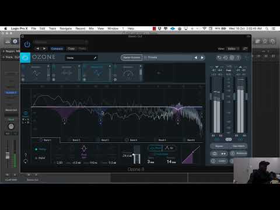
Task: Open Master Assistant
Action: pyautogui.click(x=132, y=58)
